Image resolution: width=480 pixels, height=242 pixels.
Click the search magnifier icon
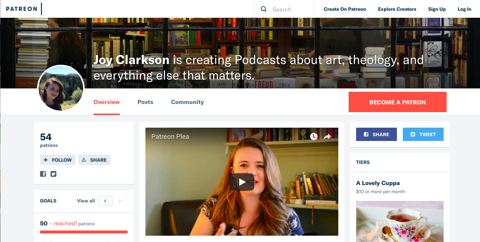tap(264, 9)
